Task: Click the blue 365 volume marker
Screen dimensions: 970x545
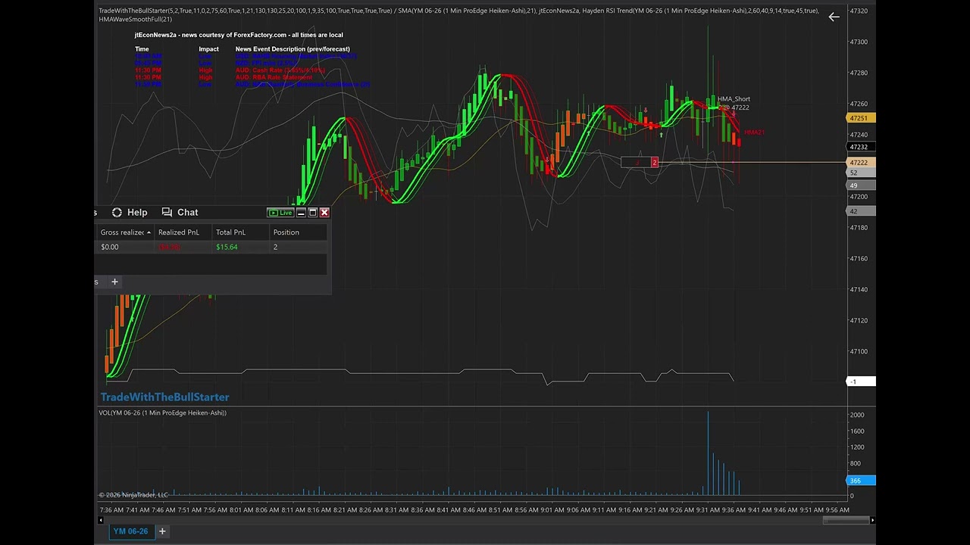Action: click(x=861, y=481)
